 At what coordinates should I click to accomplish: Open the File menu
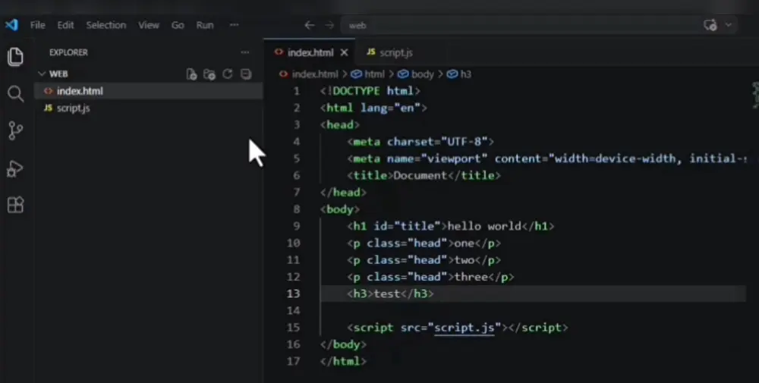click(x=37, y=25)
